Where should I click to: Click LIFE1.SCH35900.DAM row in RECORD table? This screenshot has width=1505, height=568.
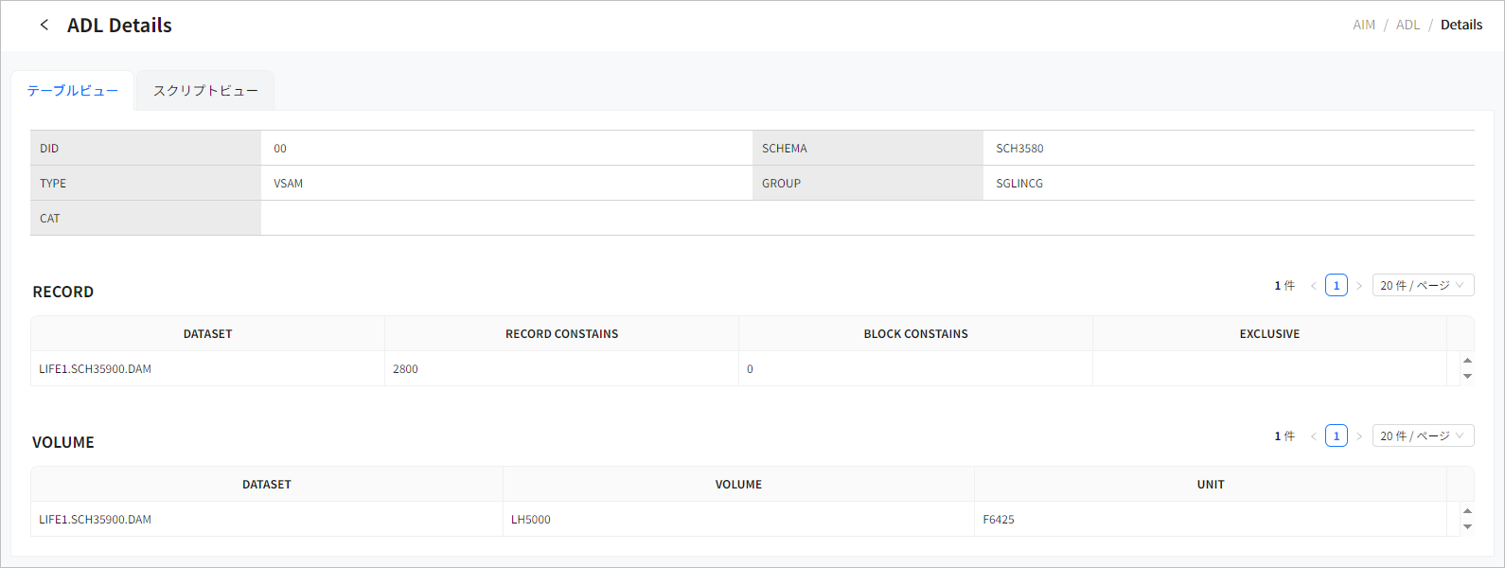point(96,369)
